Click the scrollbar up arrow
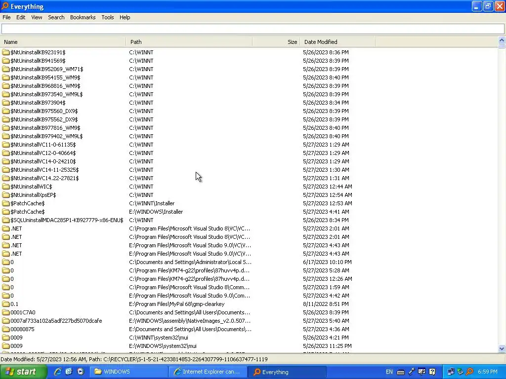This screenshot has height=379, width=506. [502, 40]
